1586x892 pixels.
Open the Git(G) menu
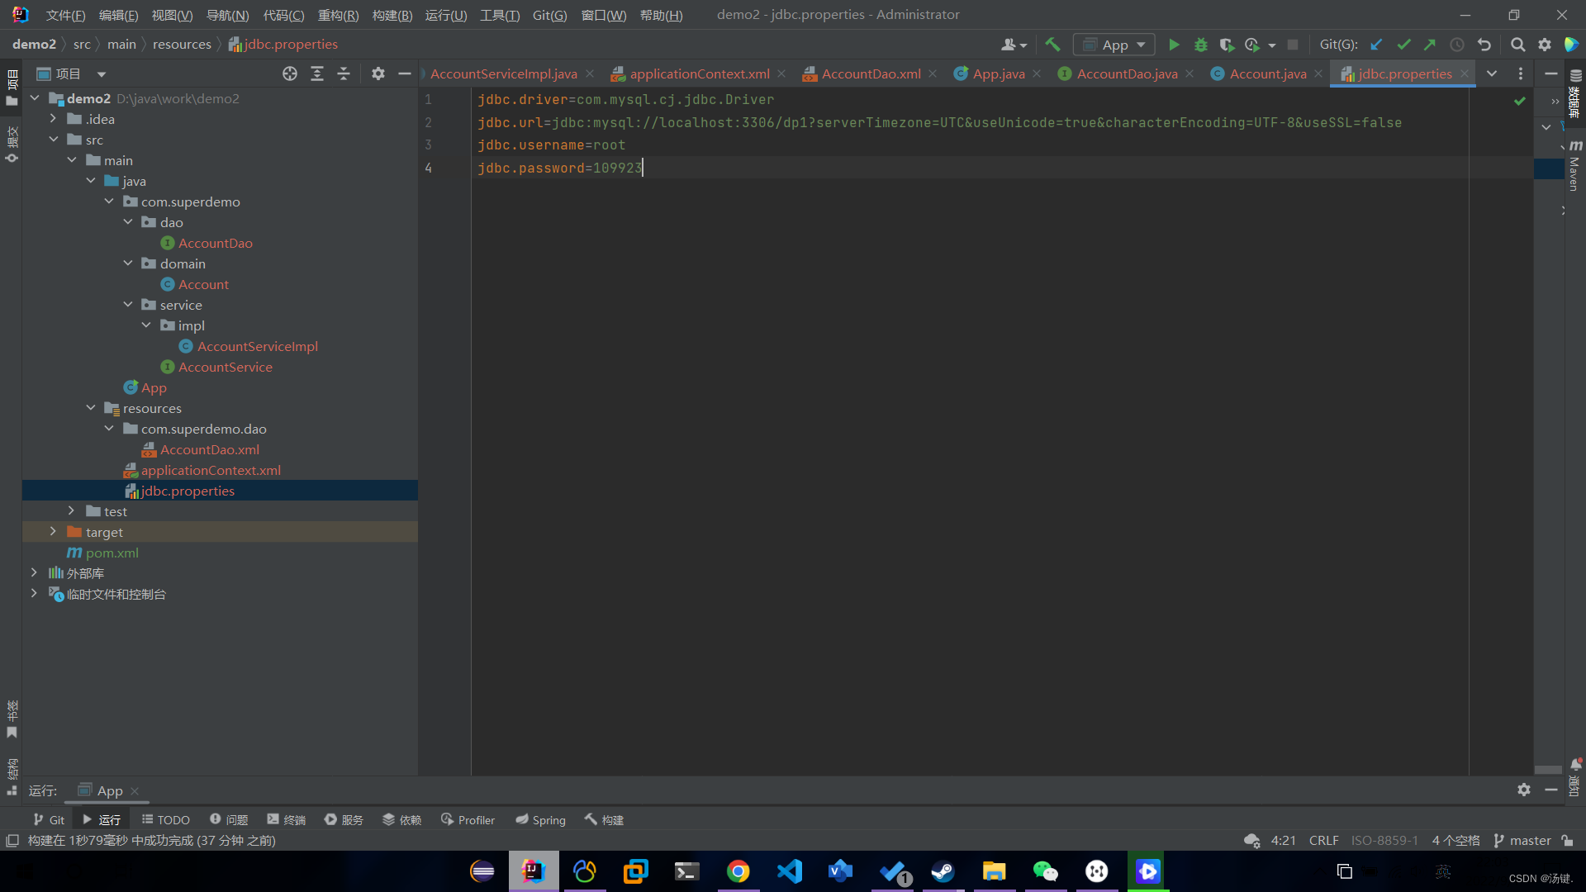549,15
